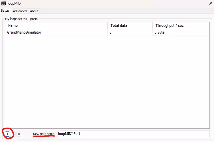Screen dimensions: 214x142
Task: Switch to the Setup tab
Action: coord(5,11)
